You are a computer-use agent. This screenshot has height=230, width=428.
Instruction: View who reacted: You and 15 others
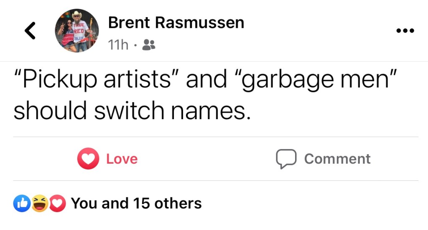click(x=136, y=203)
